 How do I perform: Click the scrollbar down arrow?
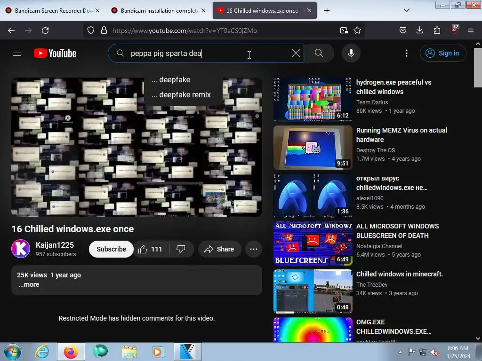pos(478,338)
